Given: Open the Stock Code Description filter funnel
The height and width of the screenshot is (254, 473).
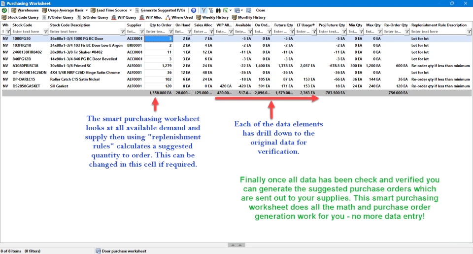Looking at the screenshot, I should click(123, 32).
